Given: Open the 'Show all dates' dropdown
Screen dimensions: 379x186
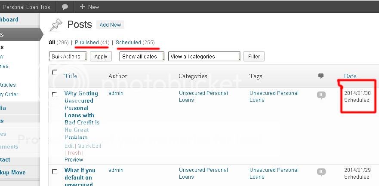Looking at the screenshot, I should (142, 56).
